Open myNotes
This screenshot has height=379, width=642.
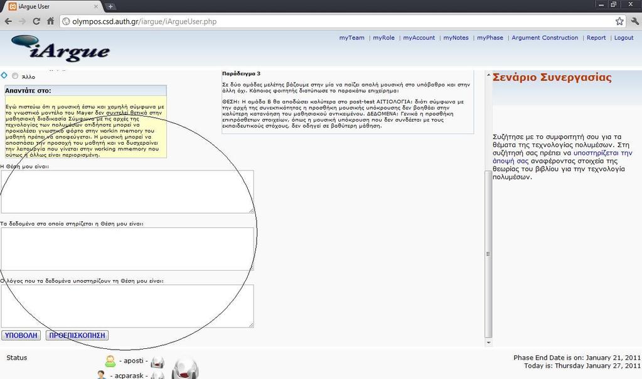click(x=456, y=38)
